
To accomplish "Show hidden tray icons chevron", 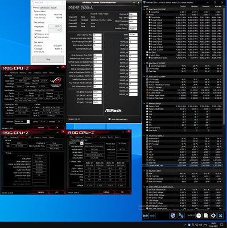I will pos(185,225).
